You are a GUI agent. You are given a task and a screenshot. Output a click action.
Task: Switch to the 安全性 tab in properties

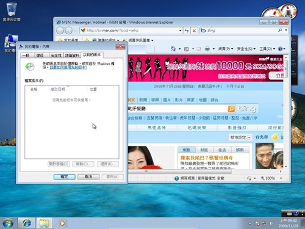pos(56,55)
